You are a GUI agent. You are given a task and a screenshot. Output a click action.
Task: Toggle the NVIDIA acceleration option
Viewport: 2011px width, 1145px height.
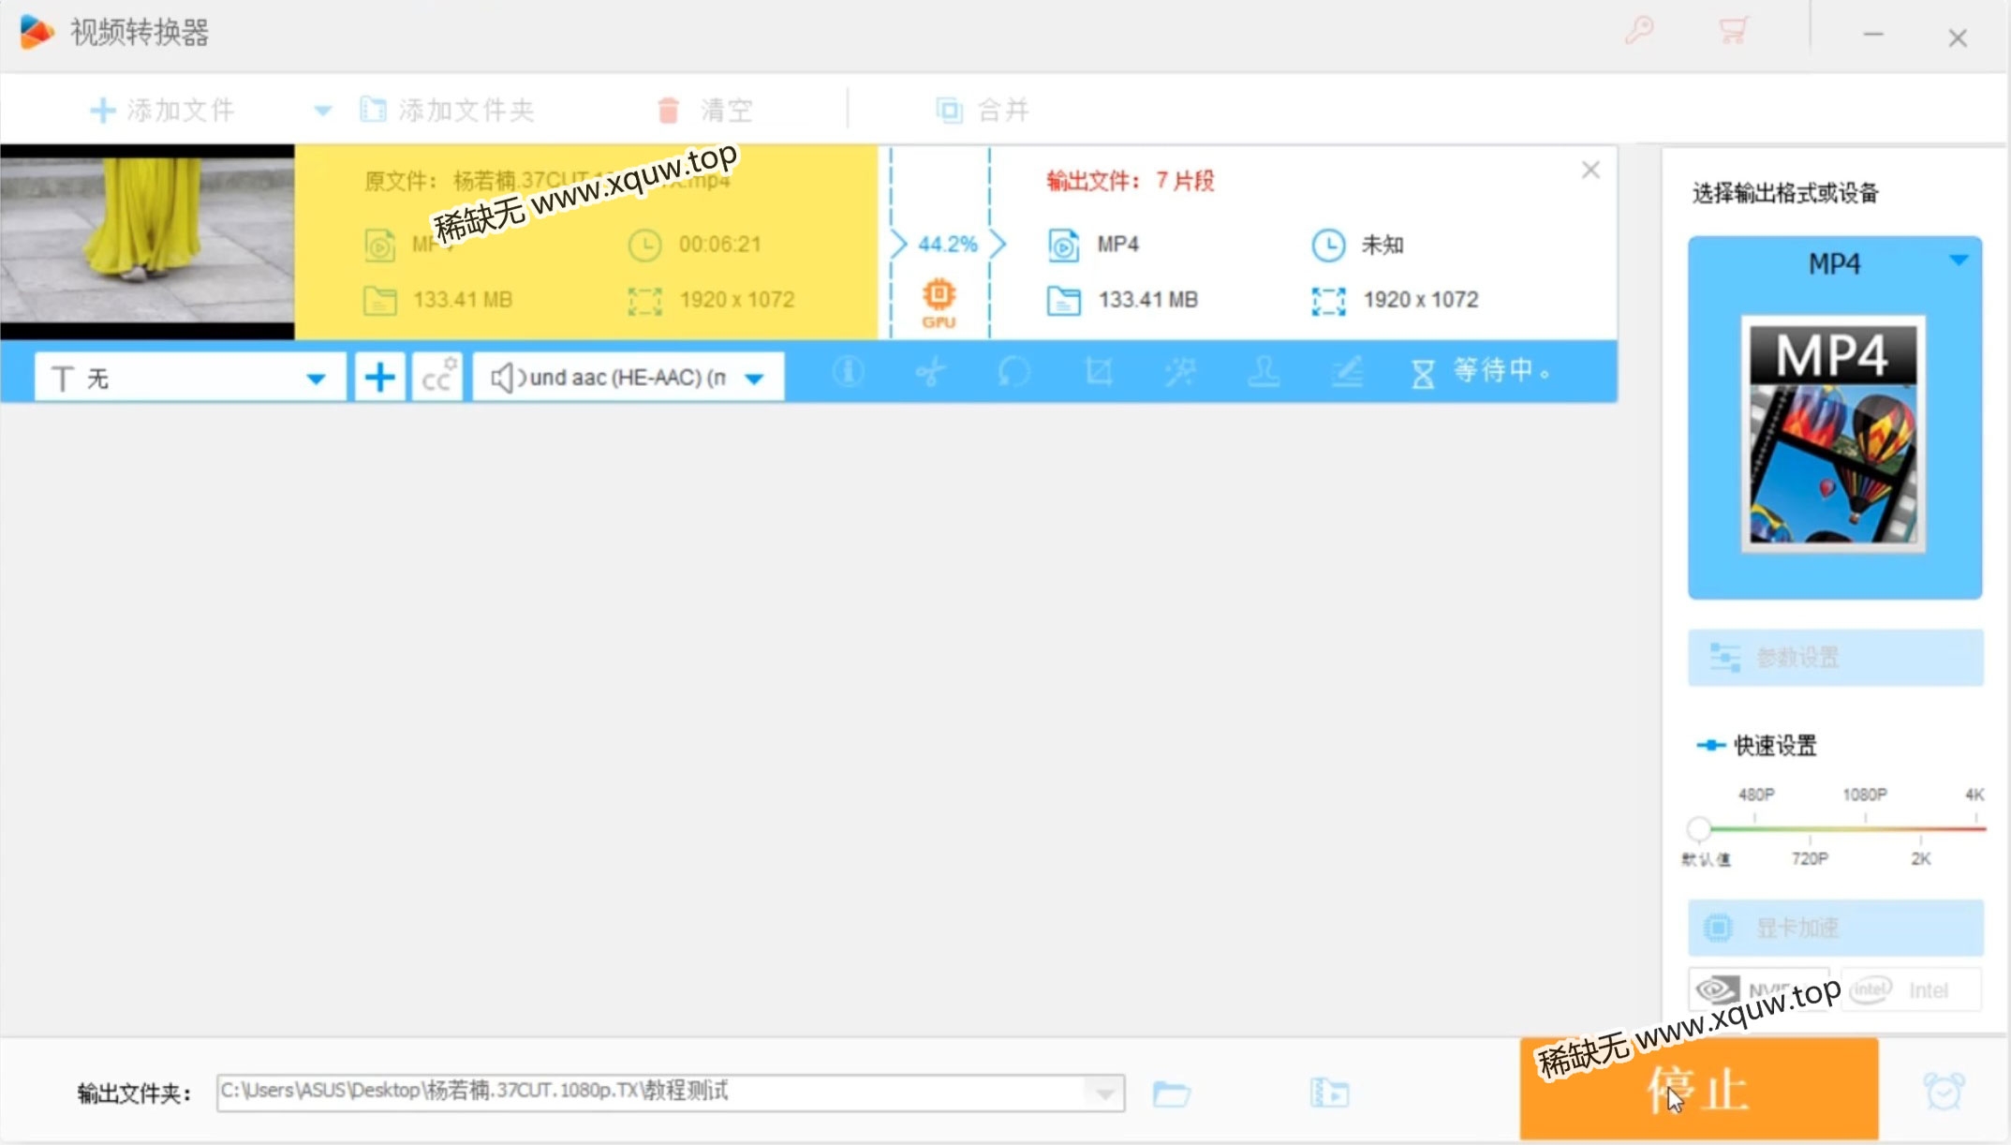coord(1759,990)
